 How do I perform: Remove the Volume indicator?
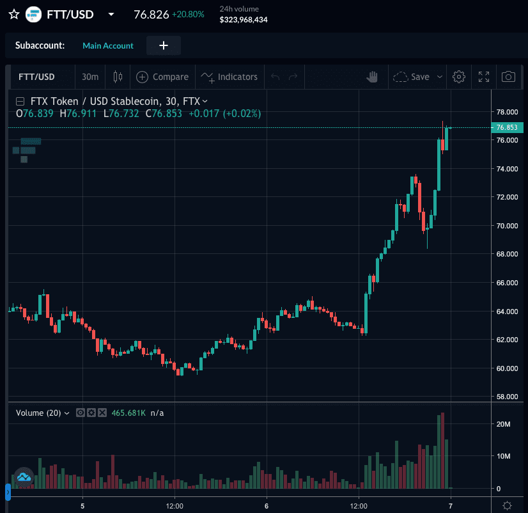point(102,413)
